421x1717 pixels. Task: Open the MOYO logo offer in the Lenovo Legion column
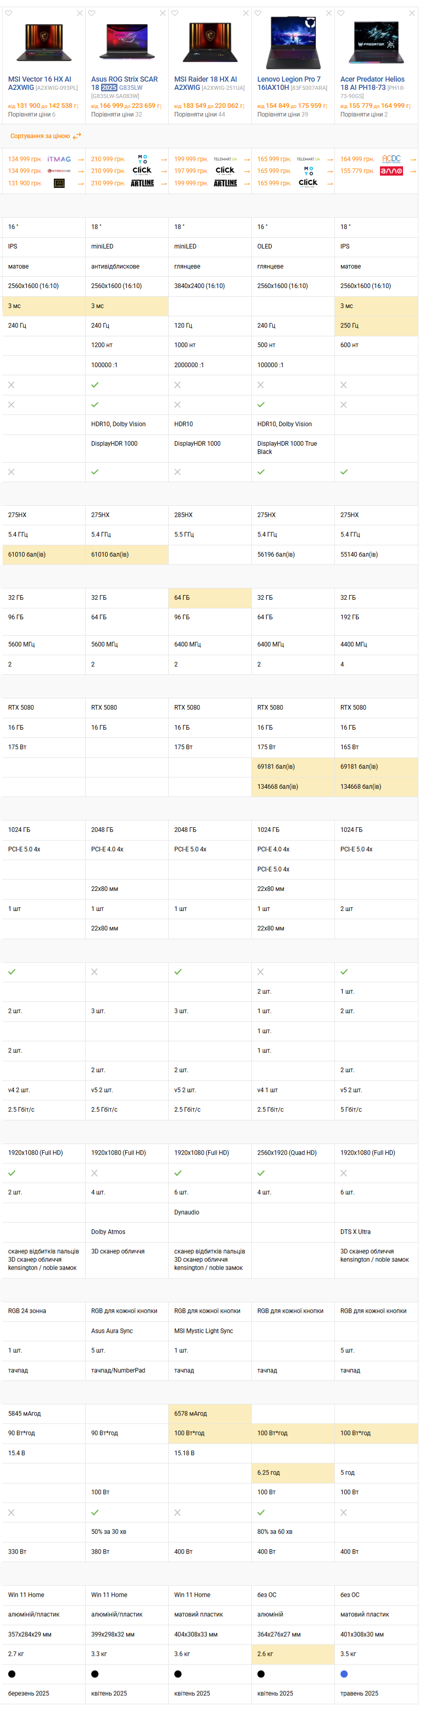coord(308,171)
